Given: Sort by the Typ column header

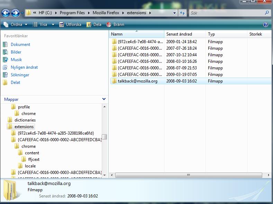Looking at the screenshot, I should [x=226, y=34].
